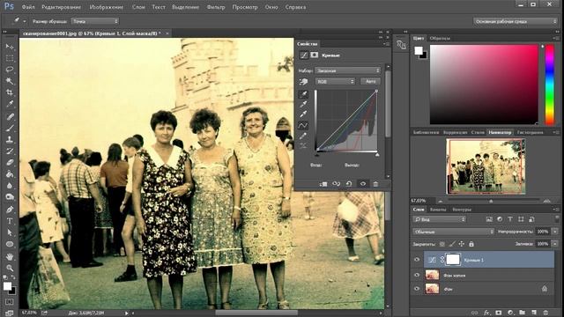
Task: Click inside the color picker field
Action: [484, 85]
